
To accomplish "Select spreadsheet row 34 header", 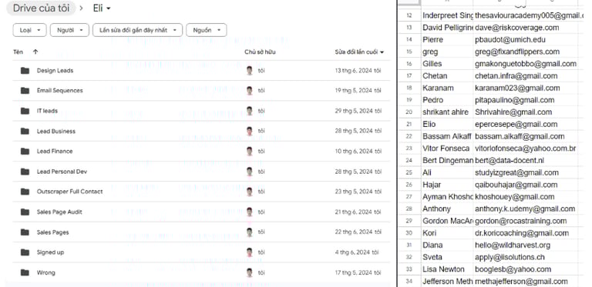I will [x=409, y=282].
